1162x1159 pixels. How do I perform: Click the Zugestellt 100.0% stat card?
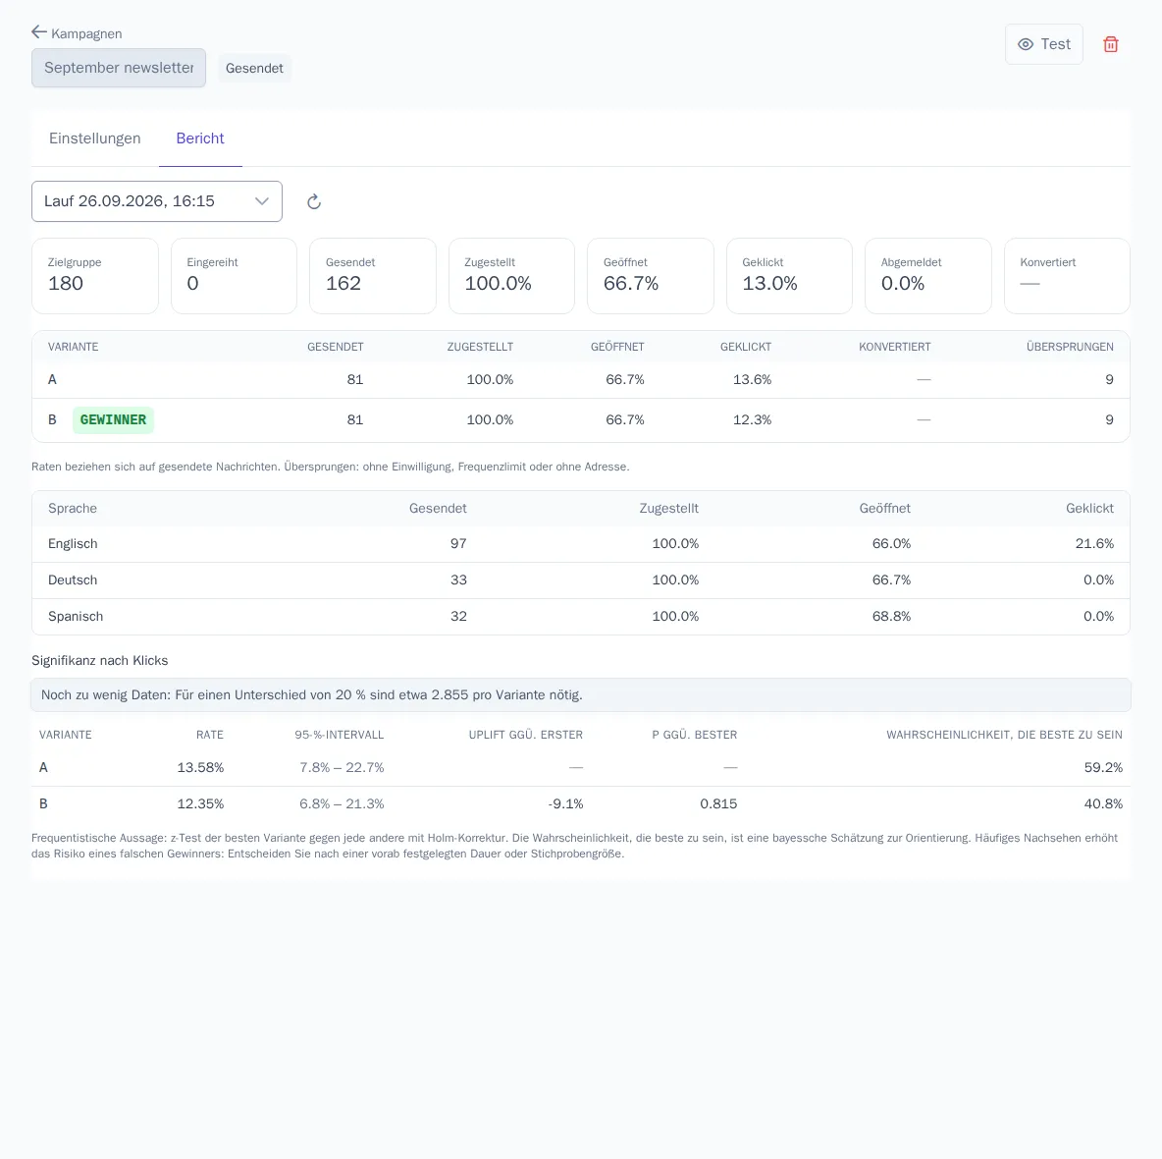511,276
